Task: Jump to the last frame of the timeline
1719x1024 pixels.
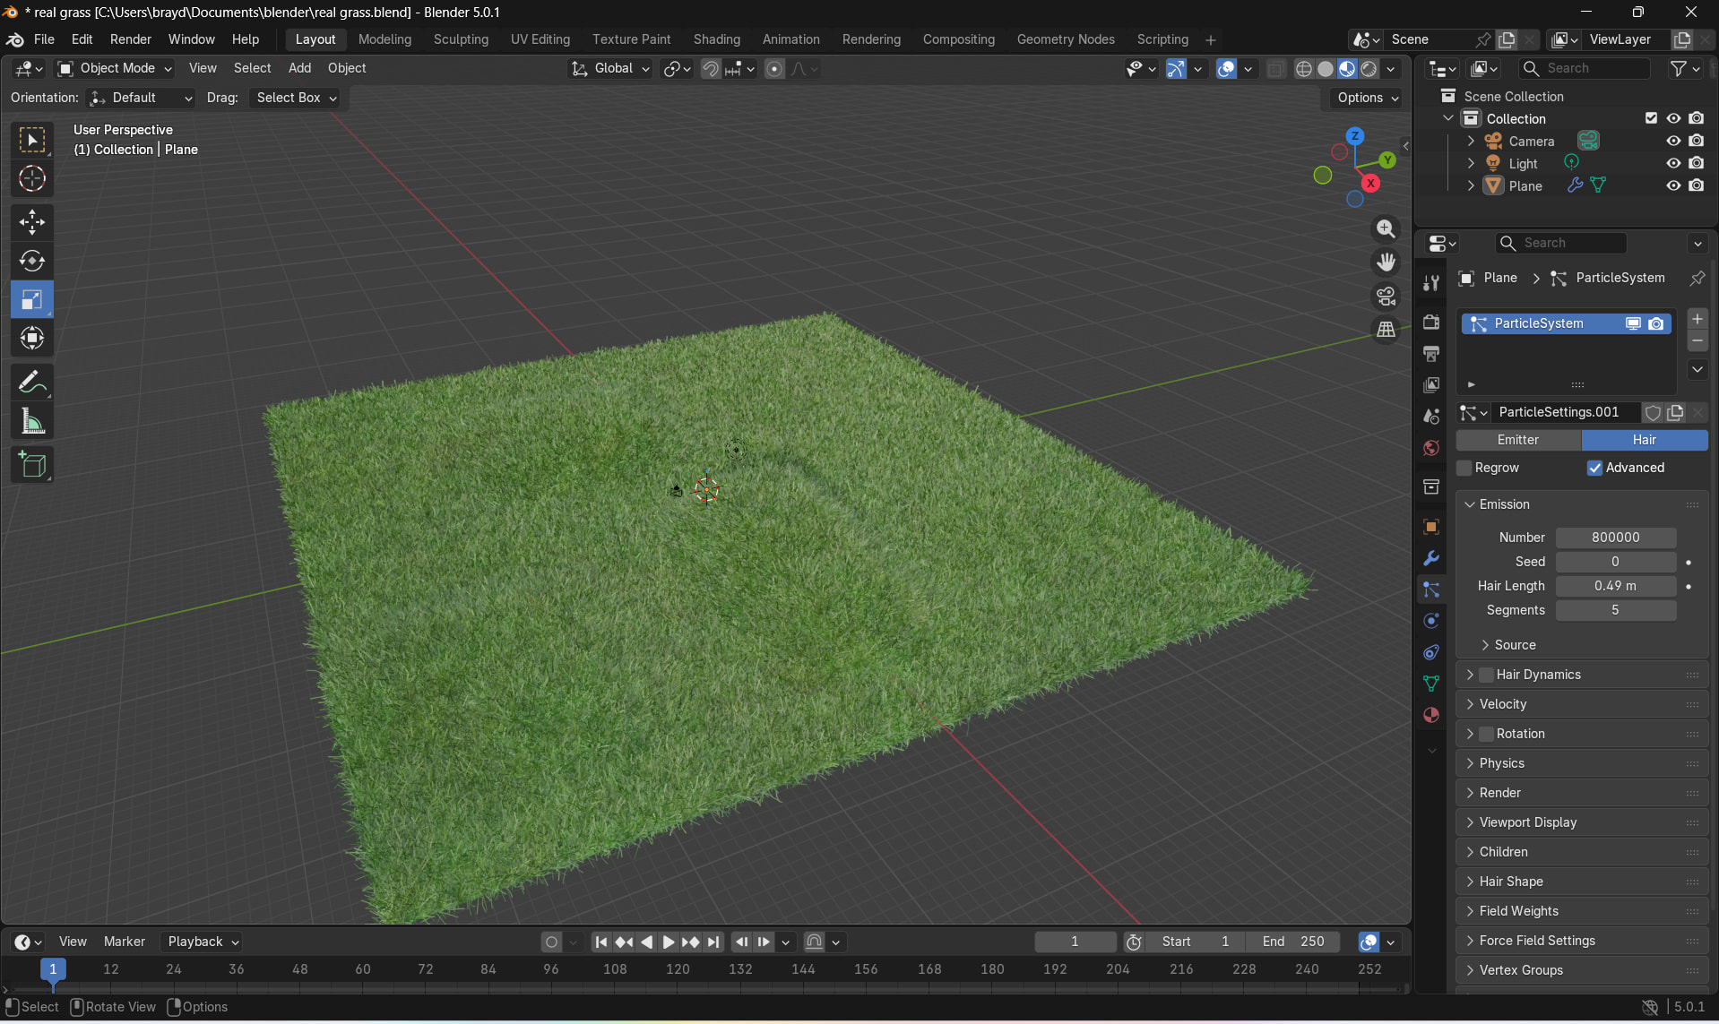Action: (713, 942)
